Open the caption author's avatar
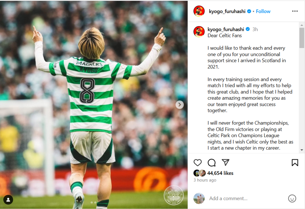The height and width of the screenshot is (209, 305). tap(199, 31)
